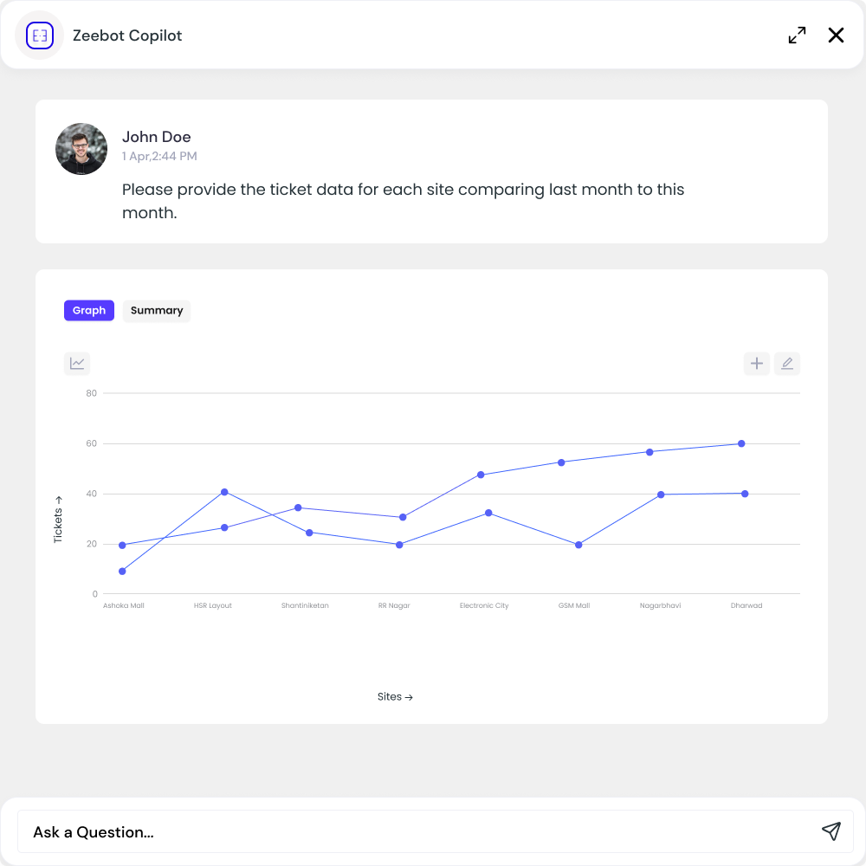Image resolution: width=866 pixels, height=866 pixels.
Task: Click the Ashoka Mall site label
Action: (124, 605)
